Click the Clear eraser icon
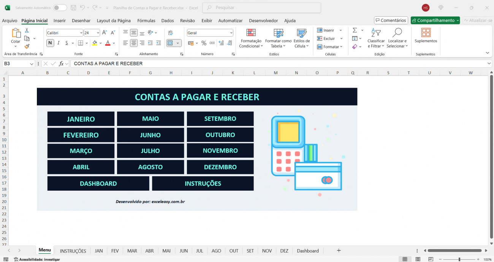Viewport: 494px width, 262px height. [x=355, y=47]
